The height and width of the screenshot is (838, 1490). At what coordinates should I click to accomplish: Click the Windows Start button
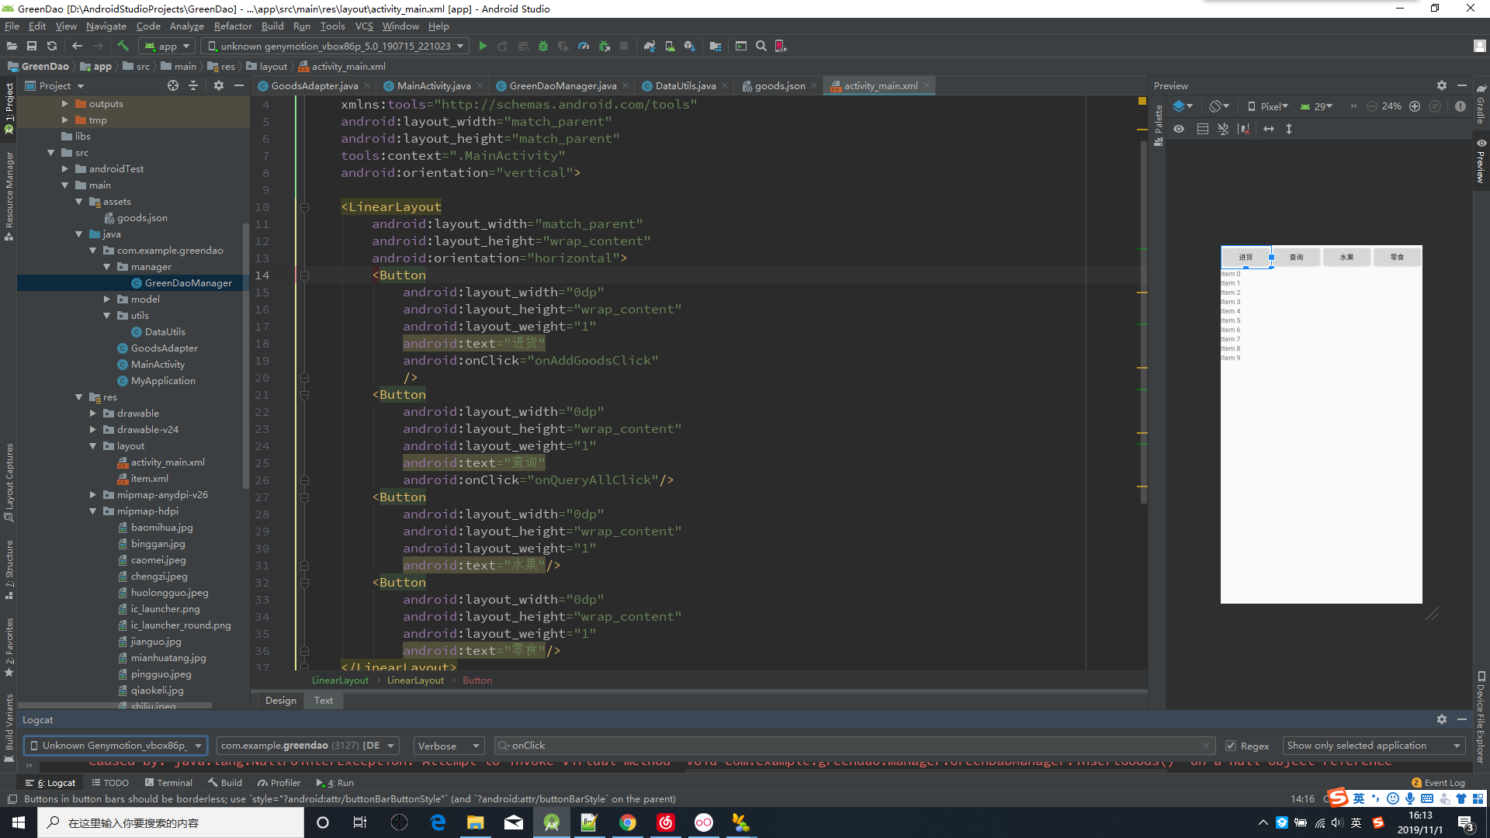[19, 822]
